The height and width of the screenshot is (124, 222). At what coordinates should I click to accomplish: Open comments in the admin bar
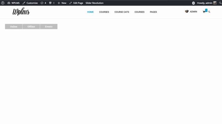coord(52,3)
